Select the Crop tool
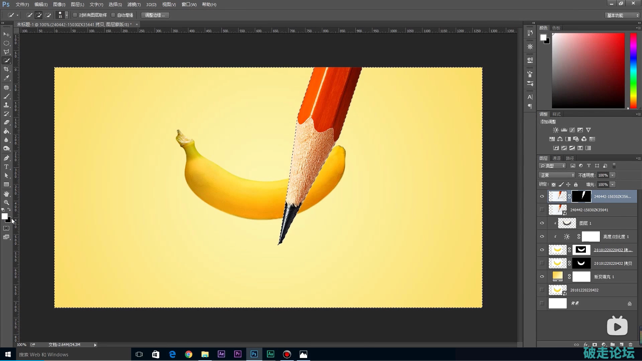Viewport: 642px width, 361px height. point(6,69)
